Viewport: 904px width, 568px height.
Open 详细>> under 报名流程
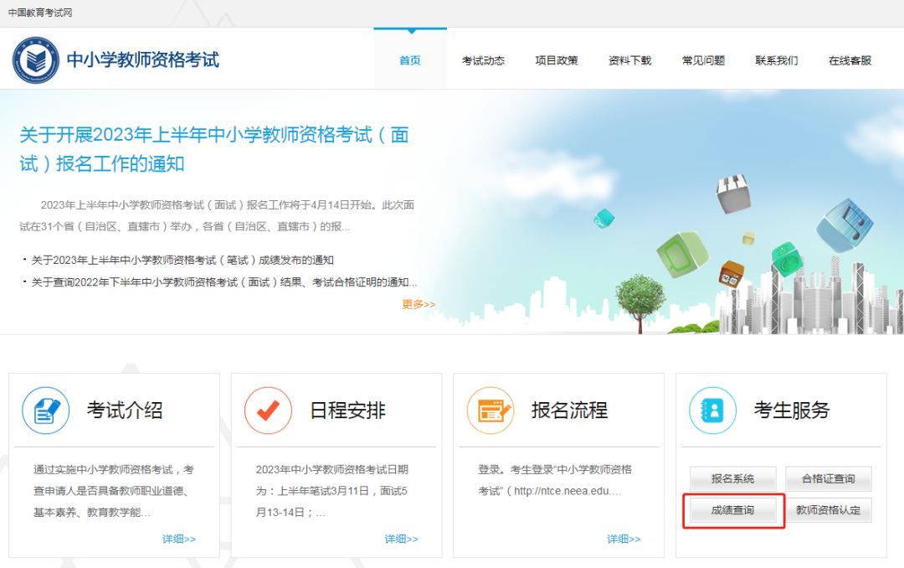click(624, 539)
